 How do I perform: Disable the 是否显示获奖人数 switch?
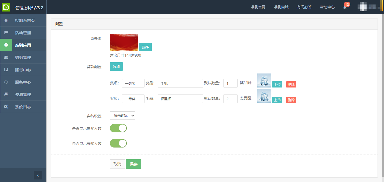click(x=118, y=143)
